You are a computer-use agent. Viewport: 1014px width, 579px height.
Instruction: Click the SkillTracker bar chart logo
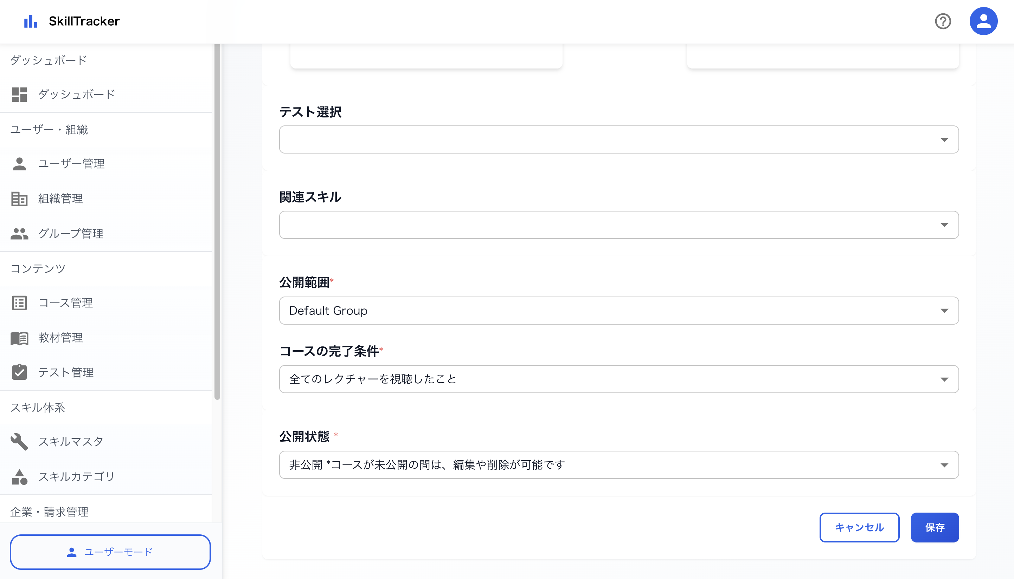tap(31, 21)
